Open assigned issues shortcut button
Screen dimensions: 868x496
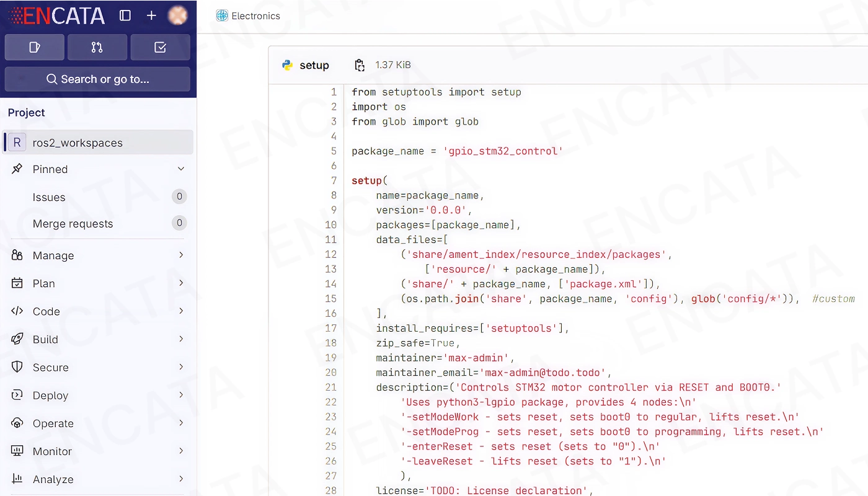(x=35, y=47)
